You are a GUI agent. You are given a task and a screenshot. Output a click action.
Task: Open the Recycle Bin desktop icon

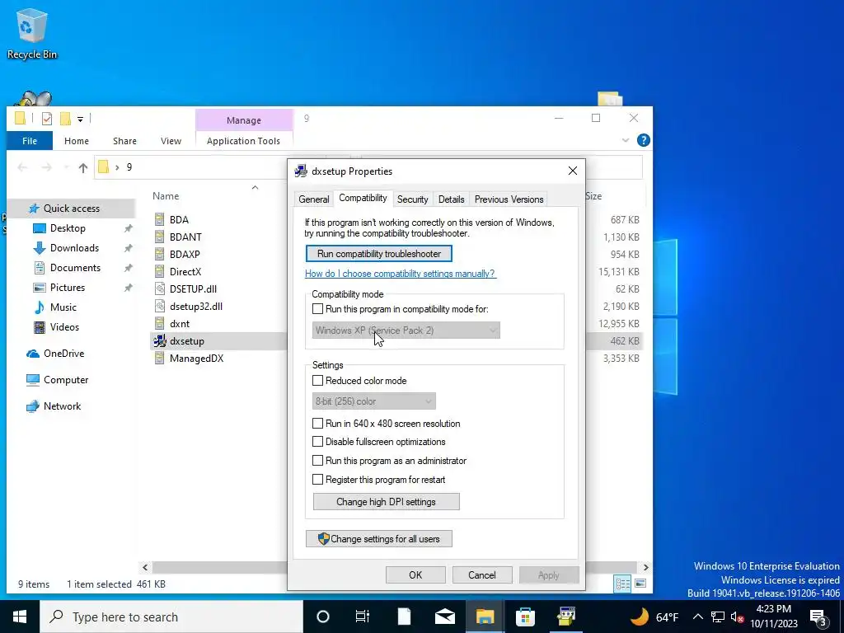32,33
